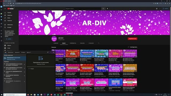
Task: Open УПОРЯДОЧИТЬ sort menu
Action: pyautogui.click(x=133, y=47)
